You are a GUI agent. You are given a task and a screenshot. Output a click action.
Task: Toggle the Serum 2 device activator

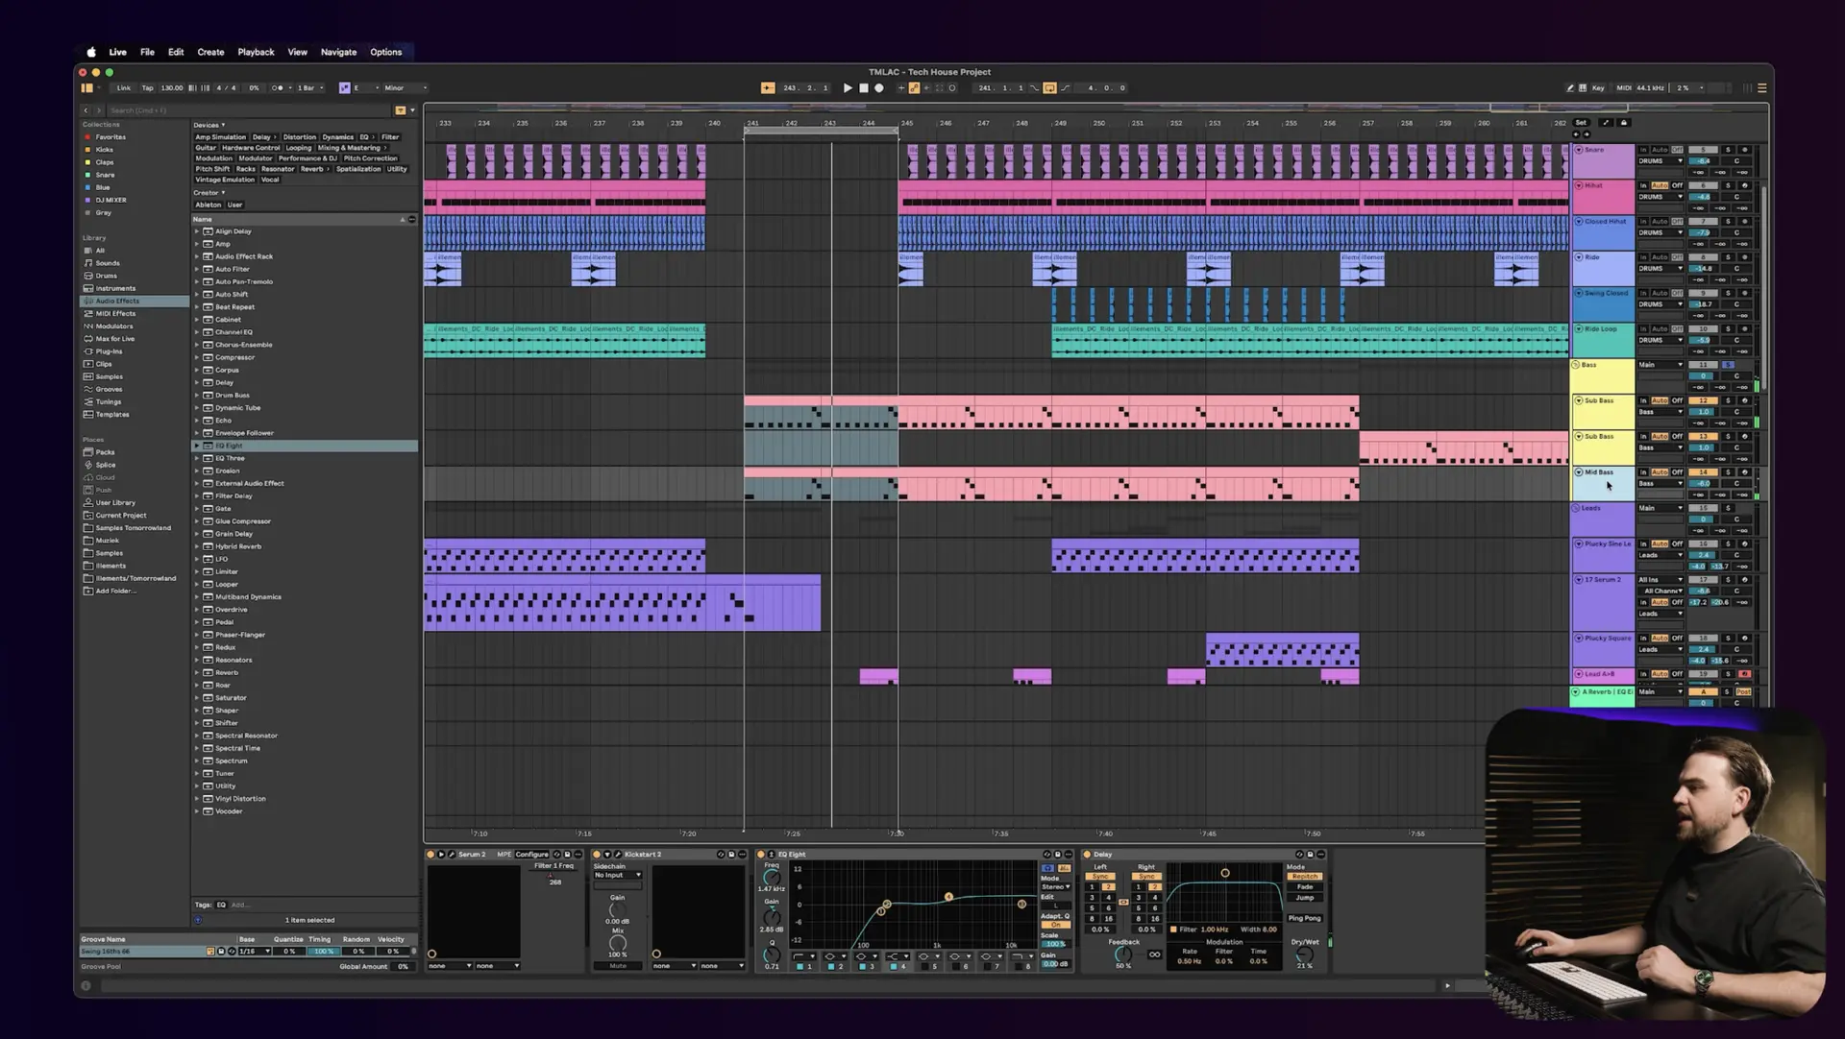[x=430, y=854]
